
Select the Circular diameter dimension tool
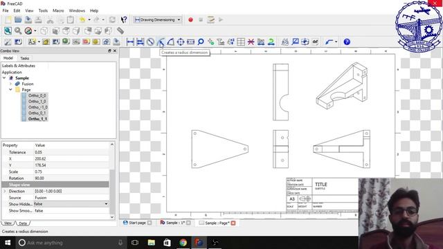pos(150,41)
